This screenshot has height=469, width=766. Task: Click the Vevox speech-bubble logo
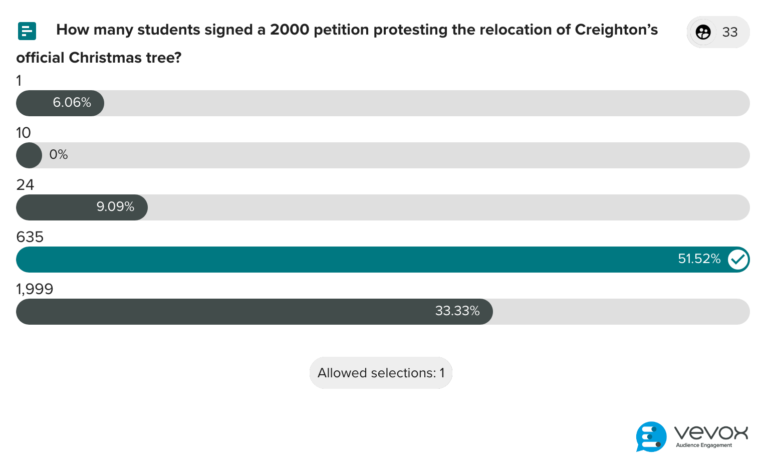651,436
